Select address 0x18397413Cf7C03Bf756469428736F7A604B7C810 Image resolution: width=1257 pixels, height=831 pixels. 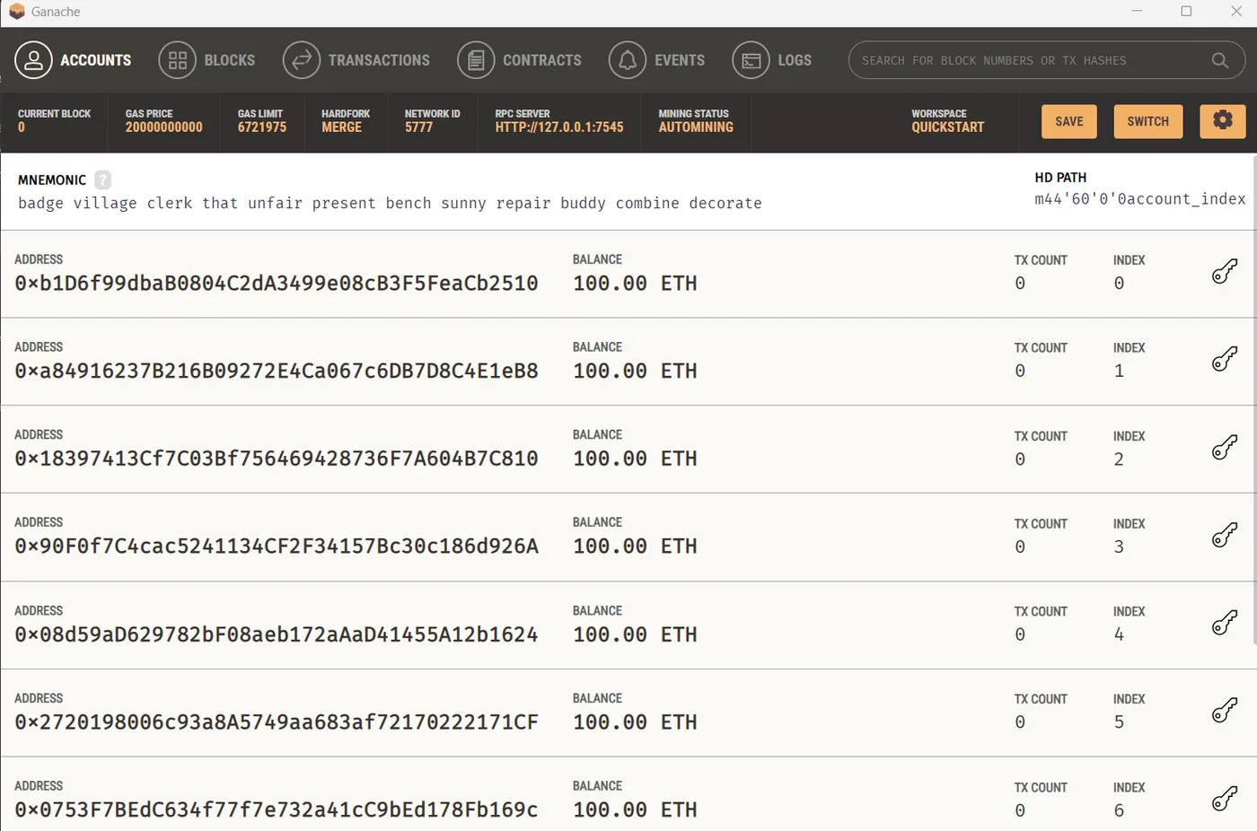[277, 459]
